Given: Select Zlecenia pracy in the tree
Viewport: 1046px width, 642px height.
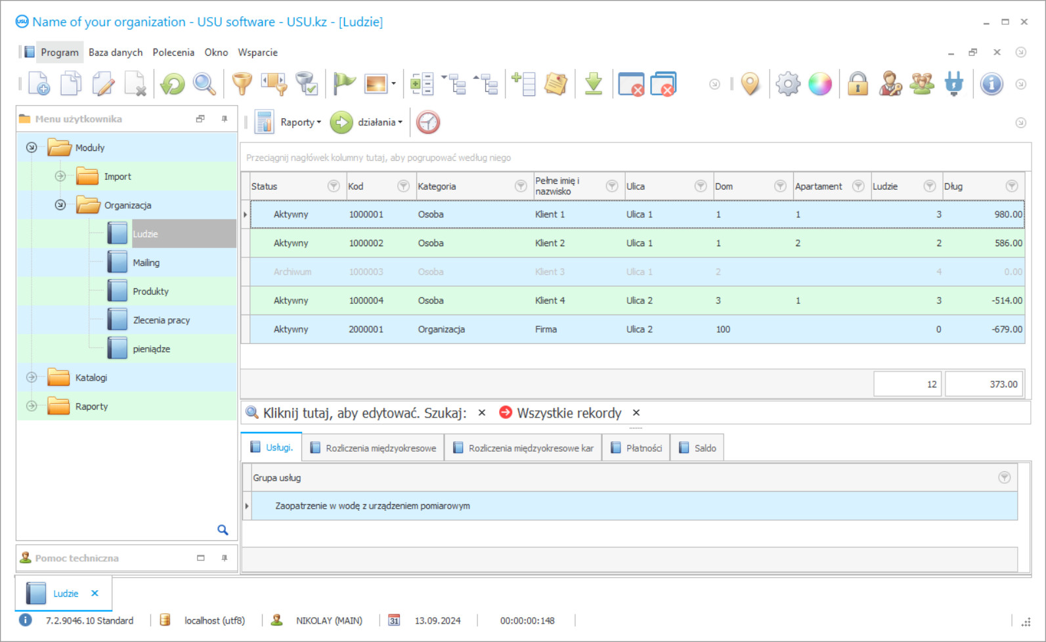Looking at the screenshot, I should pyautogui.click(x=162, y=320).
